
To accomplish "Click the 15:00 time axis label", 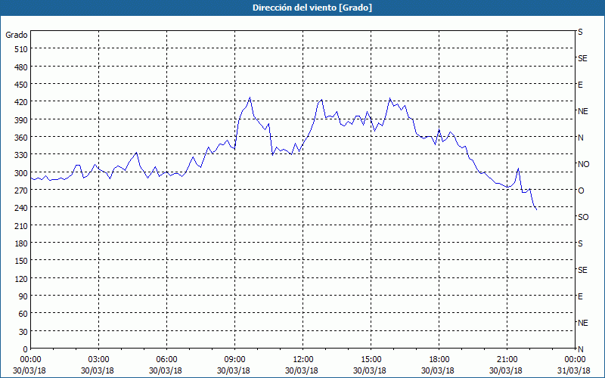I will [370, 360].
